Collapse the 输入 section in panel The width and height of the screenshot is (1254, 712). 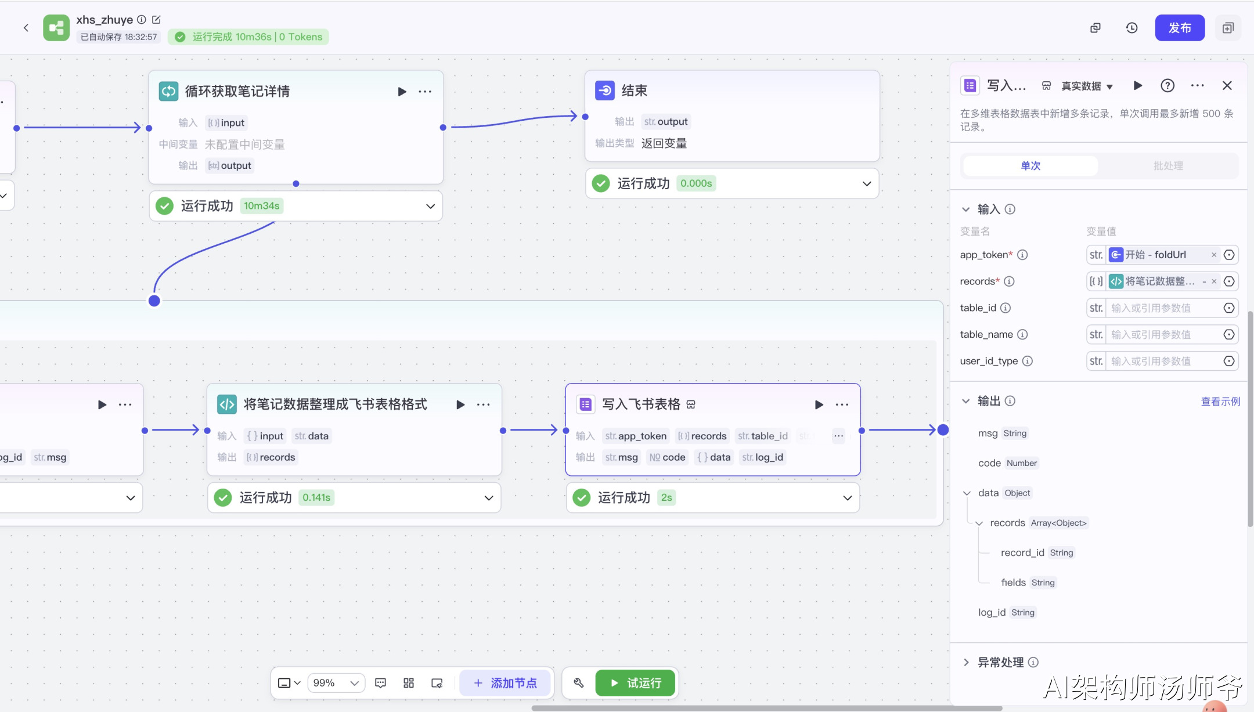[x=966, y=209]
